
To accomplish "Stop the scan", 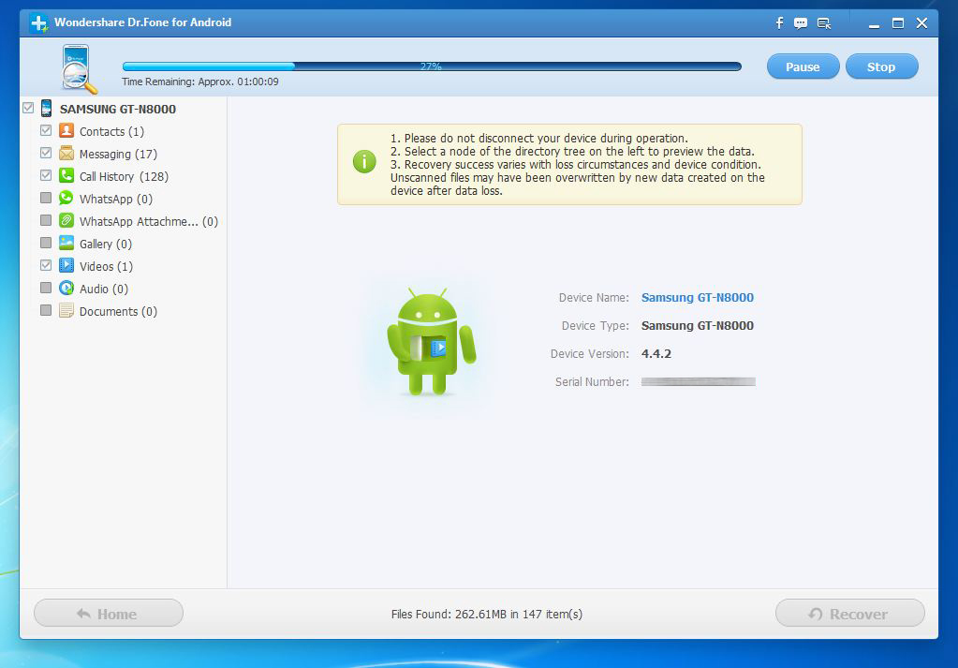I will pos(881,67).
